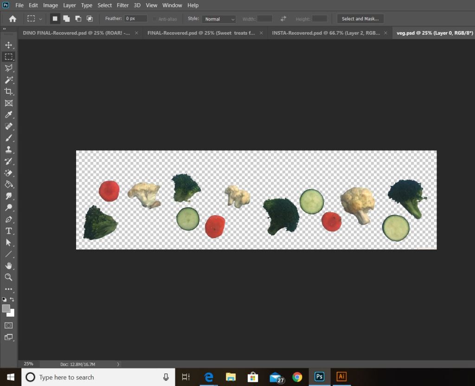This screenshot has width=475, height=386.
Task: Activate the Clone Stamp tool
Action: point(8,149)
